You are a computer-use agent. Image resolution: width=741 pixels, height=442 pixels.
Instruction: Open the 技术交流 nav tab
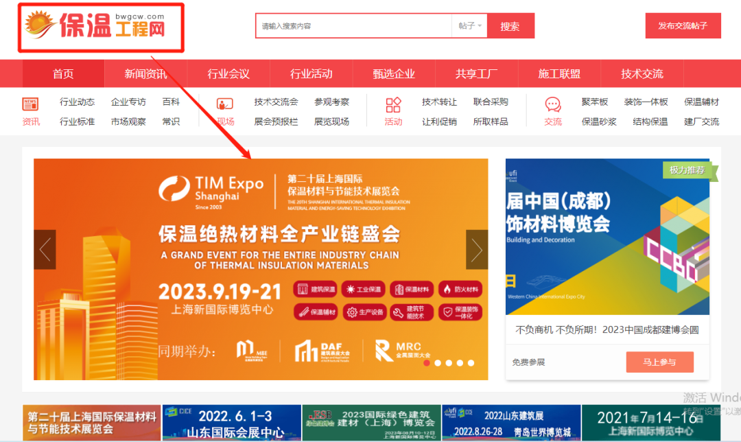(x=642, y=73)
